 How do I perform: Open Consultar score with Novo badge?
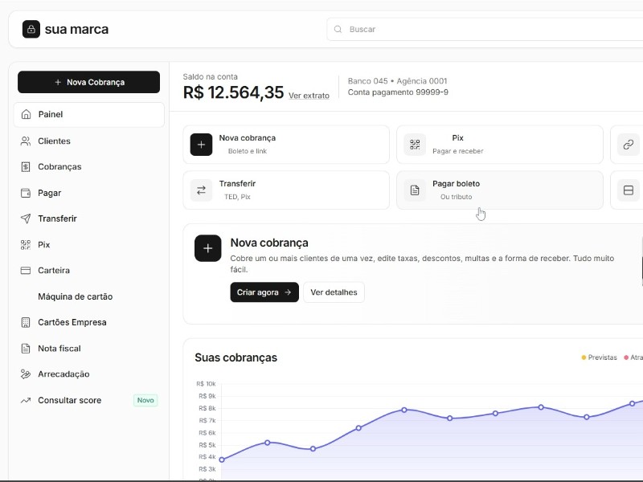coord(69,400)
